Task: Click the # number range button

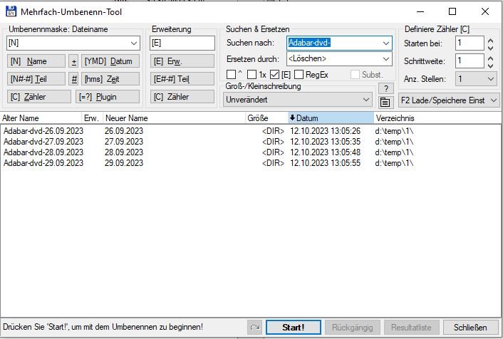Action: pos(74,79)
